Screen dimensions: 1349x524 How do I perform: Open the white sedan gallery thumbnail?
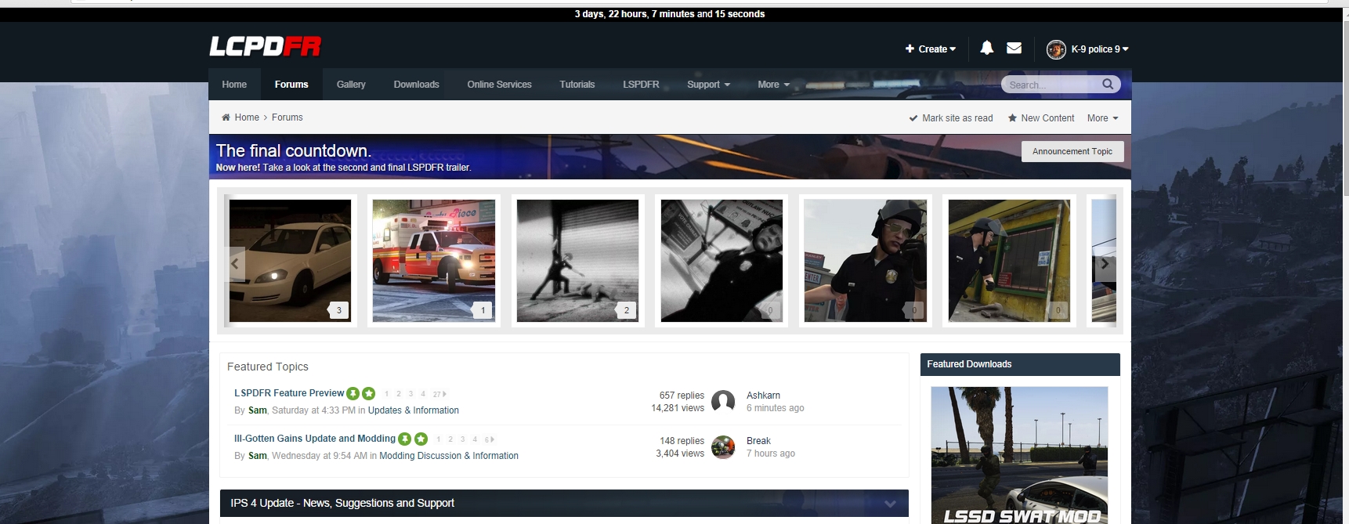point(290,261)
